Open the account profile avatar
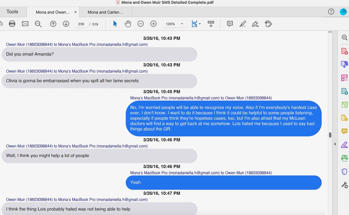349x215 pixels. tap(343, 12)
